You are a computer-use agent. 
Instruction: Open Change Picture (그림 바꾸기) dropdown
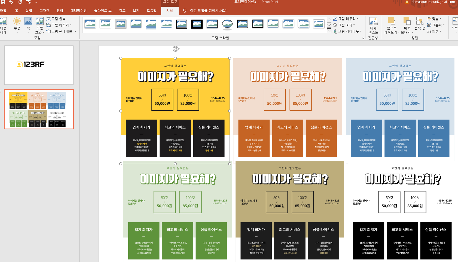pyautogui.click(x=59, y=25)
